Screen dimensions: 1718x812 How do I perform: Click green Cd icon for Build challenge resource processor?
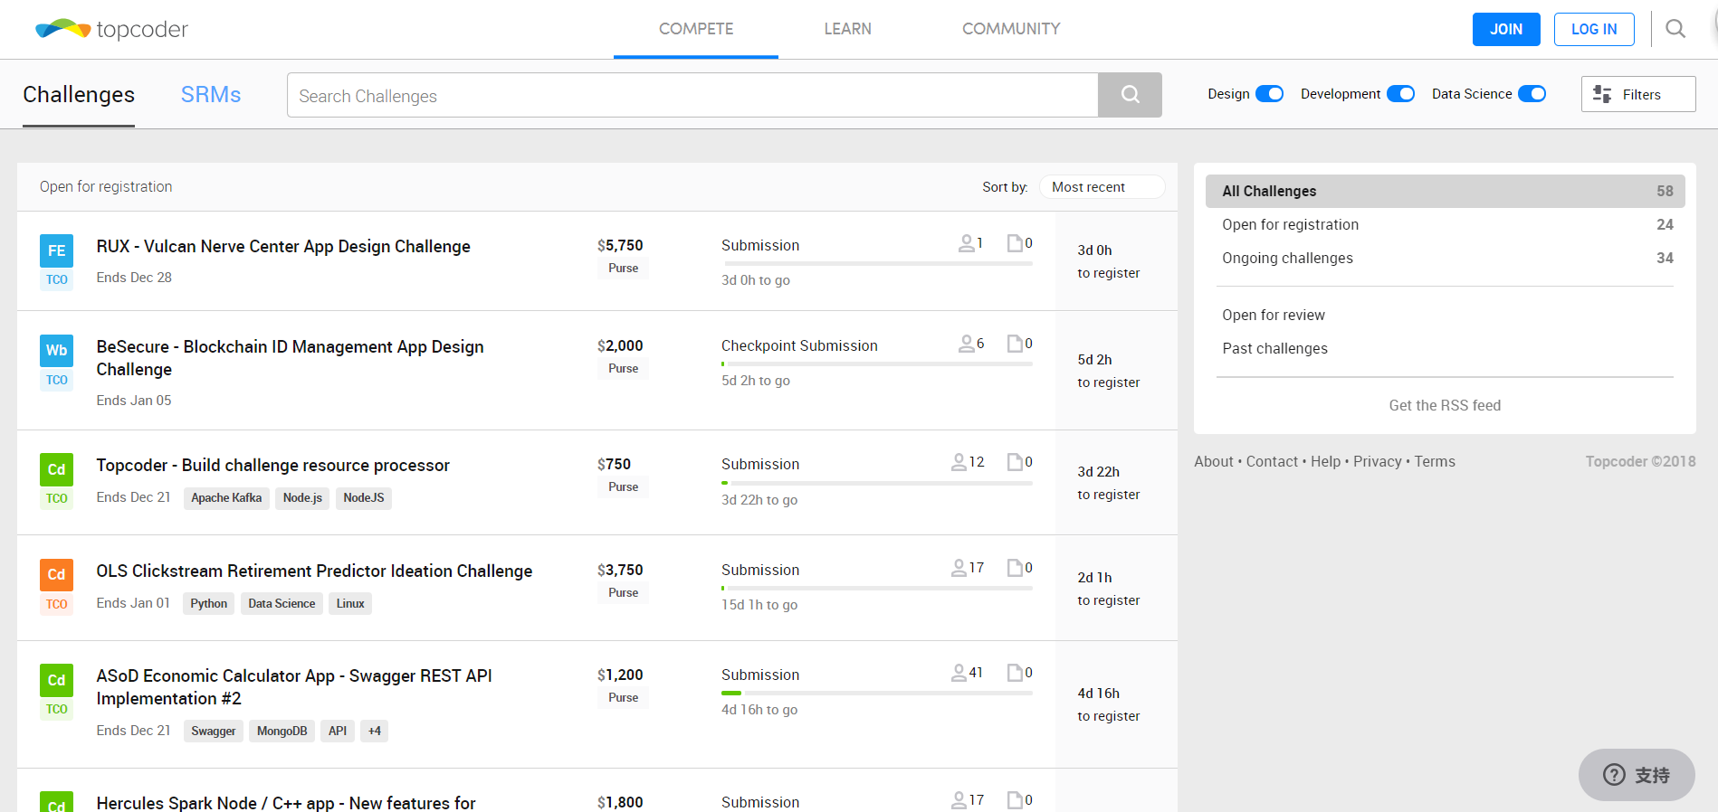(56, 469)
